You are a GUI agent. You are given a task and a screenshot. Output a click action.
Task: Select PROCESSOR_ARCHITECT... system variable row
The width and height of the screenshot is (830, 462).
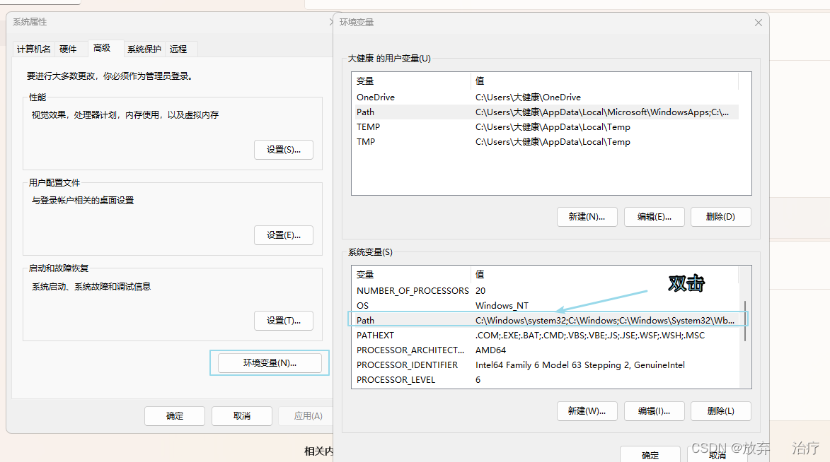pos(545,350)
